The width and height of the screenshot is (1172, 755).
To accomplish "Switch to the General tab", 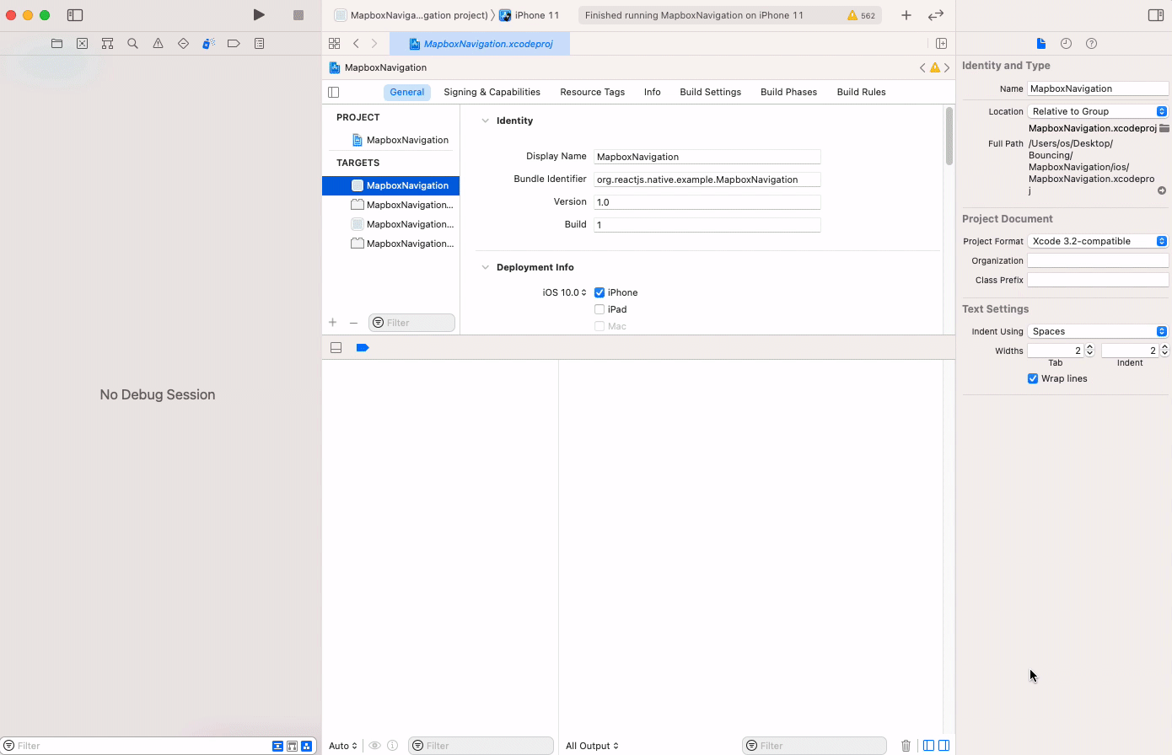I will 407,92.
